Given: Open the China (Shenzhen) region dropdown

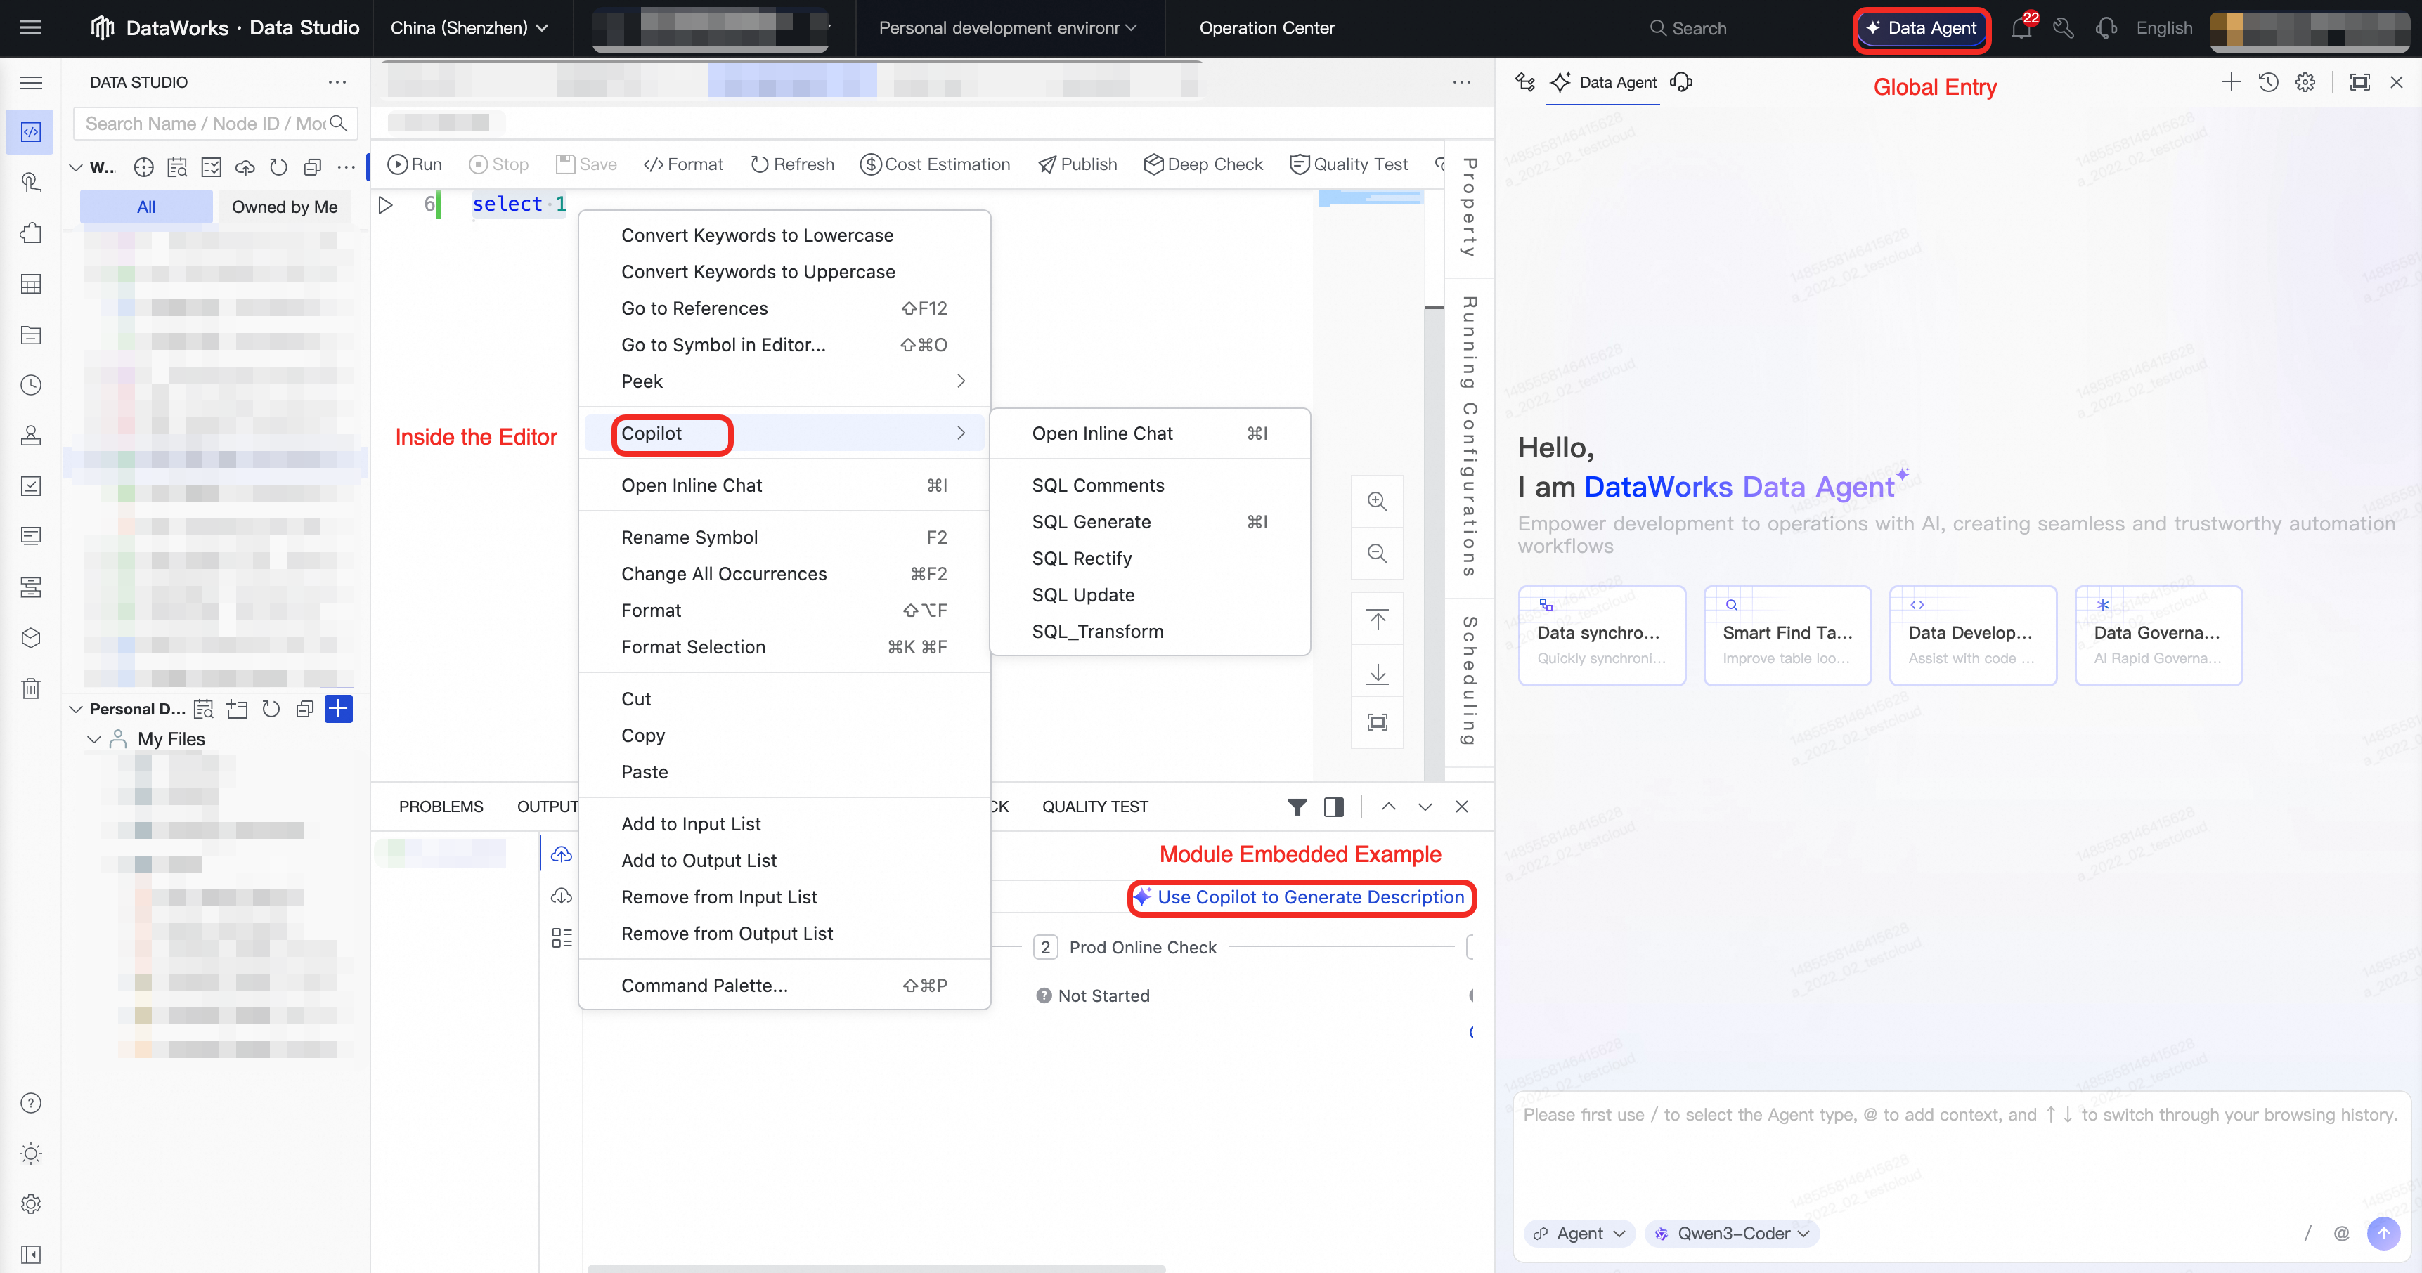Looking at the screenshot, I should (x=469, y=28).
